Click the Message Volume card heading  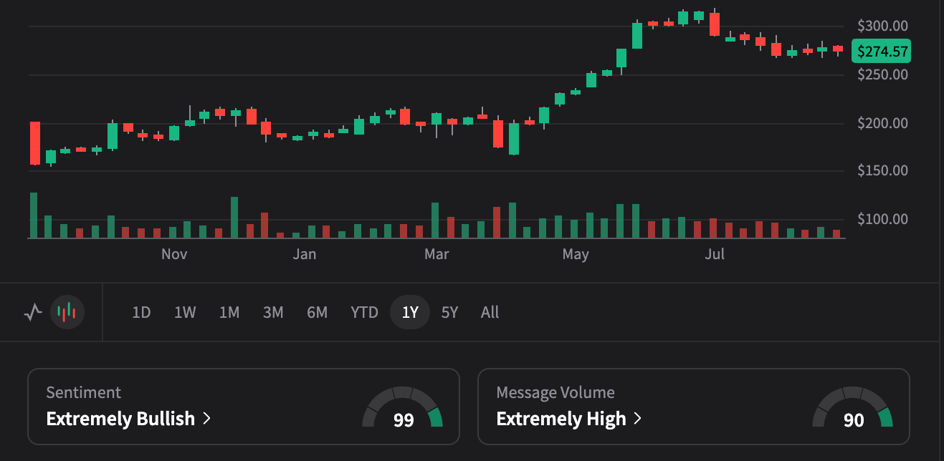click(x=556, y=392)
